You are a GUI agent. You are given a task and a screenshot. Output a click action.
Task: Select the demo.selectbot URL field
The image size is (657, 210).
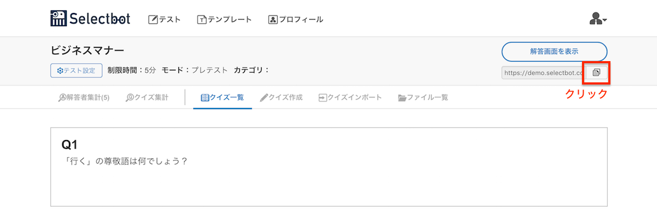(544, 72)
